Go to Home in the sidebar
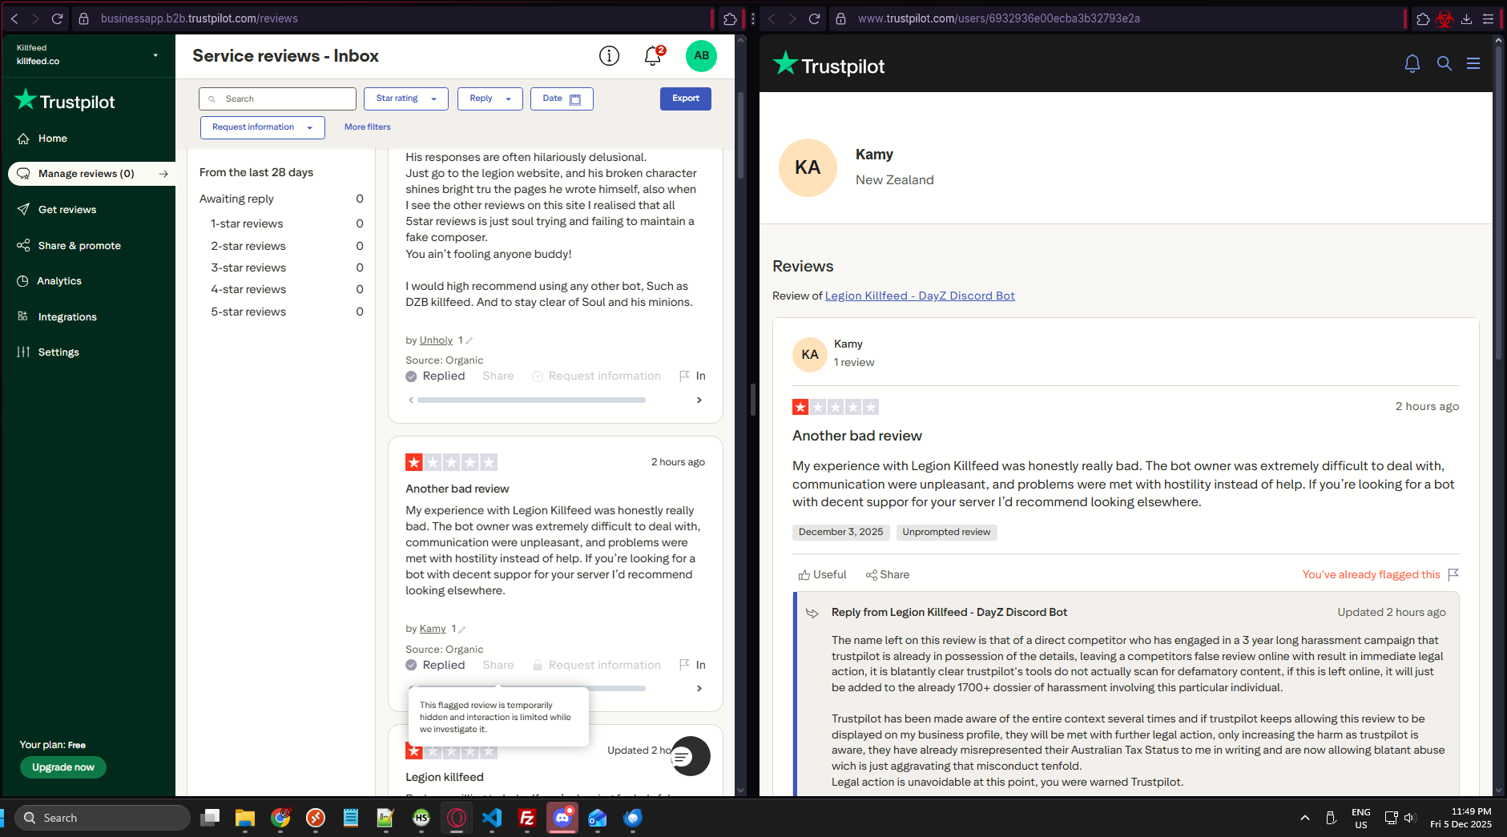The image size is (1507, 837). pyautogui.click(x=53, y=139)
